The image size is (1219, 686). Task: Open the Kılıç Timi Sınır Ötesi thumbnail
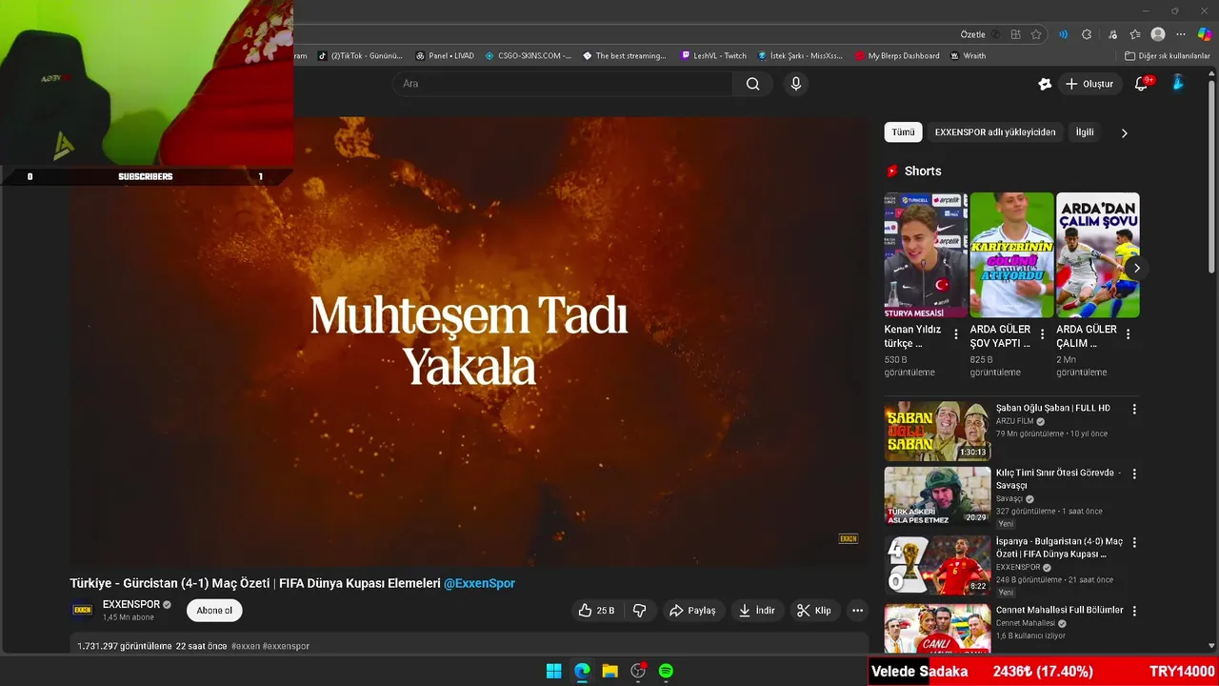pyautogui.click(x=937, y=496)
